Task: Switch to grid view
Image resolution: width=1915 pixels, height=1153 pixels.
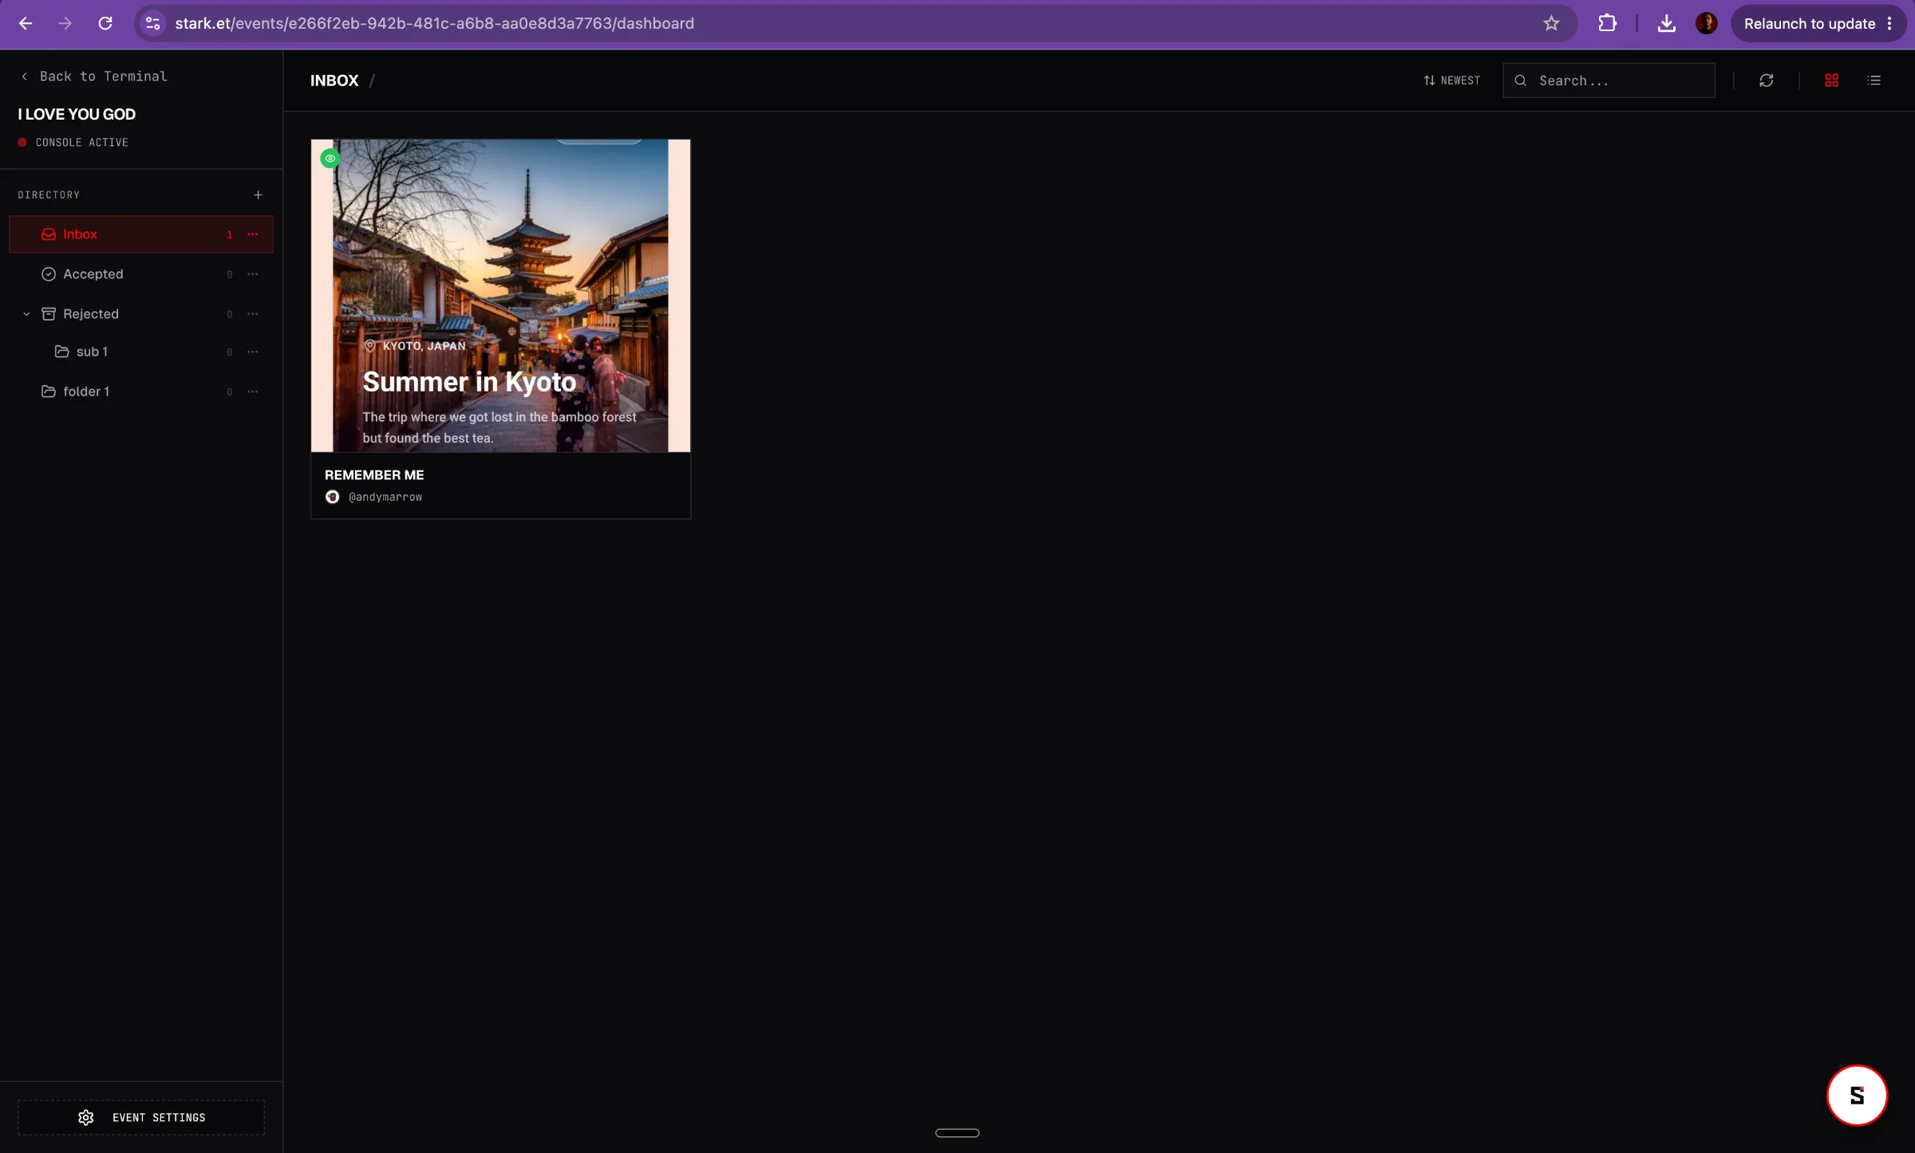Action: (1832, 81)
